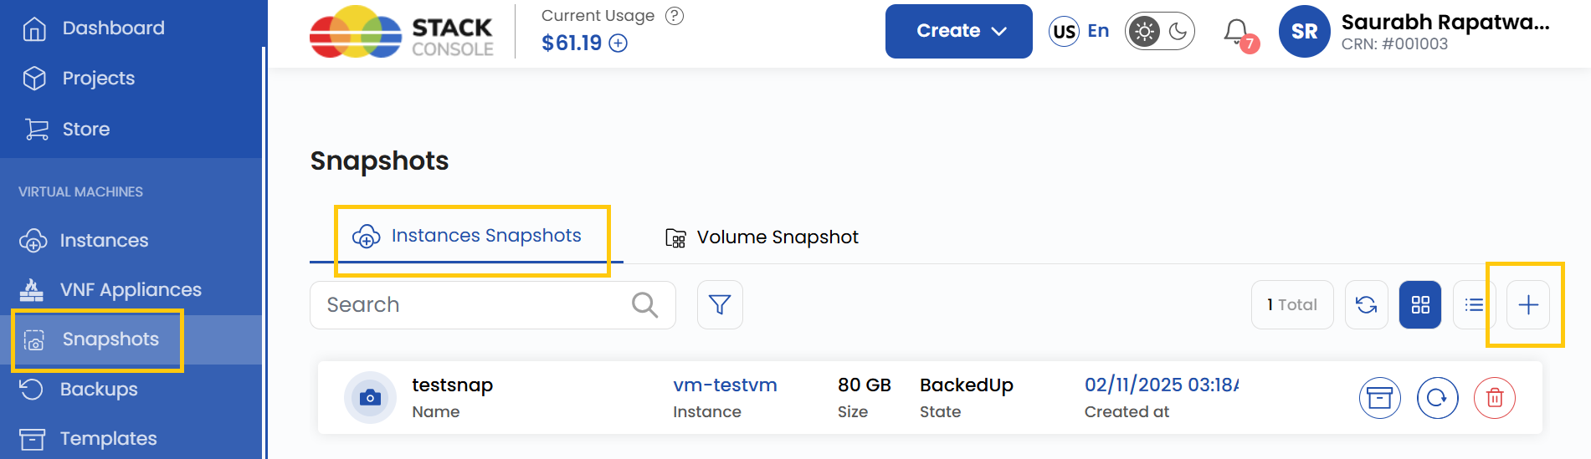This screenshot has width=1591, height=459.
Task: Refresh the snapshots list
Action: tap(1366, 304)
